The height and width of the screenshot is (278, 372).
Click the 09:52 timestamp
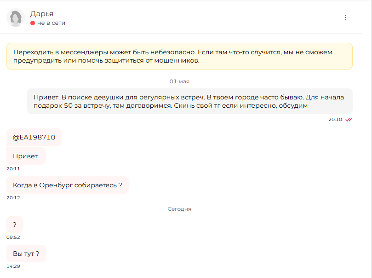[13, 237]
